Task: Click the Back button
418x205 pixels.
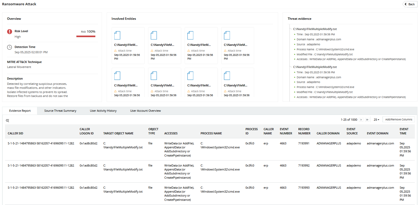Action: 410,4
